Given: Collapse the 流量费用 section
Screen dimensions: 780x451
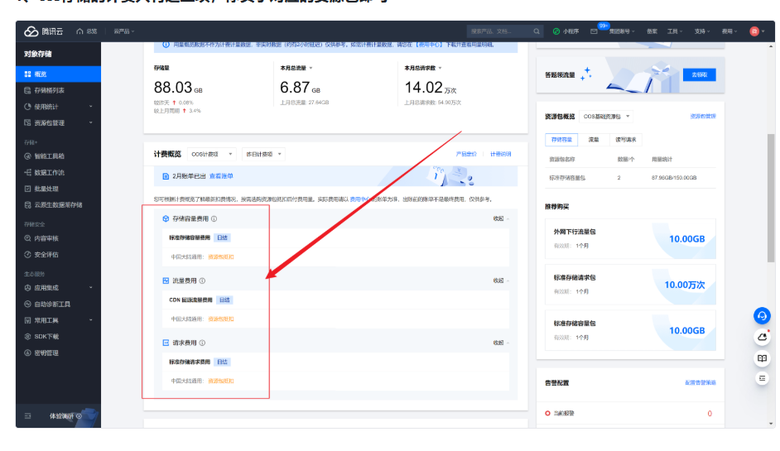Looking at the screenshot, I should [500, 281].
